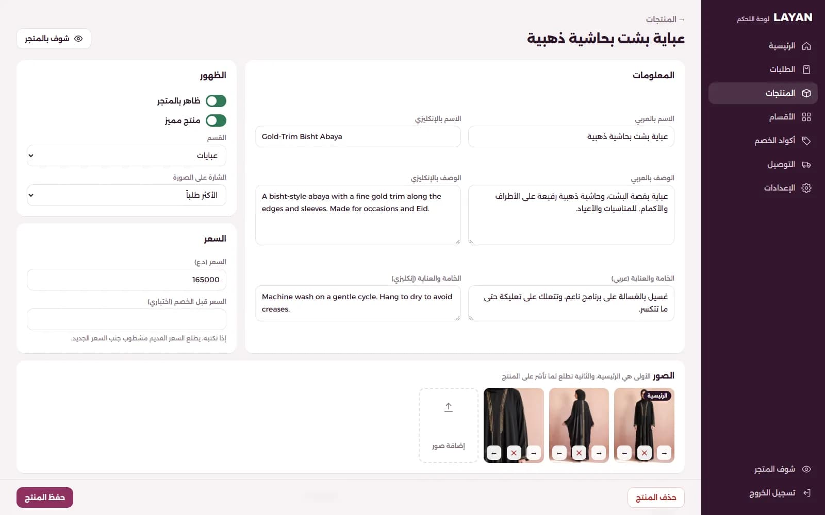The image size is (825, 515).
Task: Click the LAYAN logo in sidebar
Action: [x=793, y=18]
